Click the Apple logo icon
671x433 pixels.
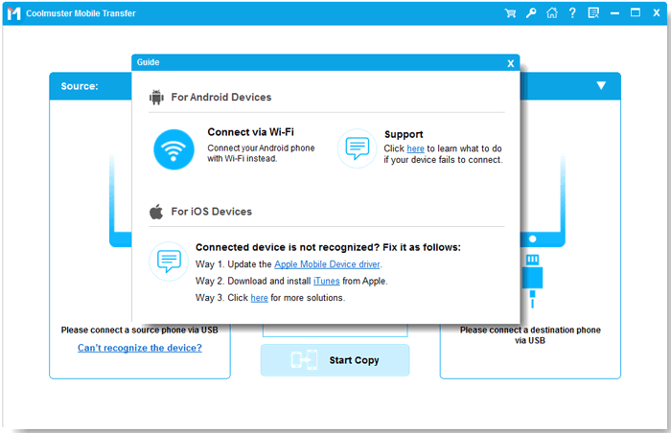coord(156,212)
